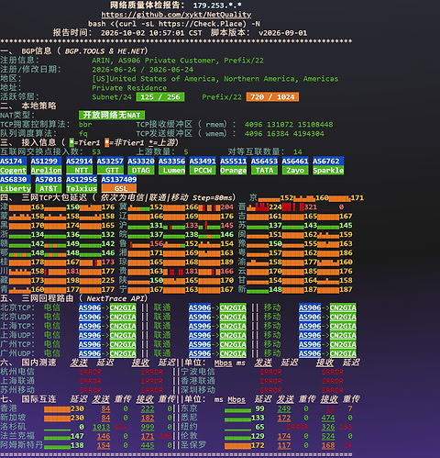Click report time 2026-10-02 10:57:01 CST
The width and height of the screenshot is (440, 458).
[151, 33]
